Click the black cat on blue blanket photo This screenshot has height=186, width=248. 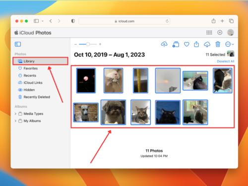(x=168, y=113)
